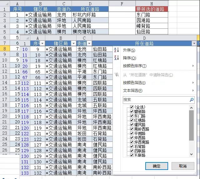This screenshot has width=200, height=179.
Task: Uncheck the 碧新路 checkbox
Action: tap(132, 112)
